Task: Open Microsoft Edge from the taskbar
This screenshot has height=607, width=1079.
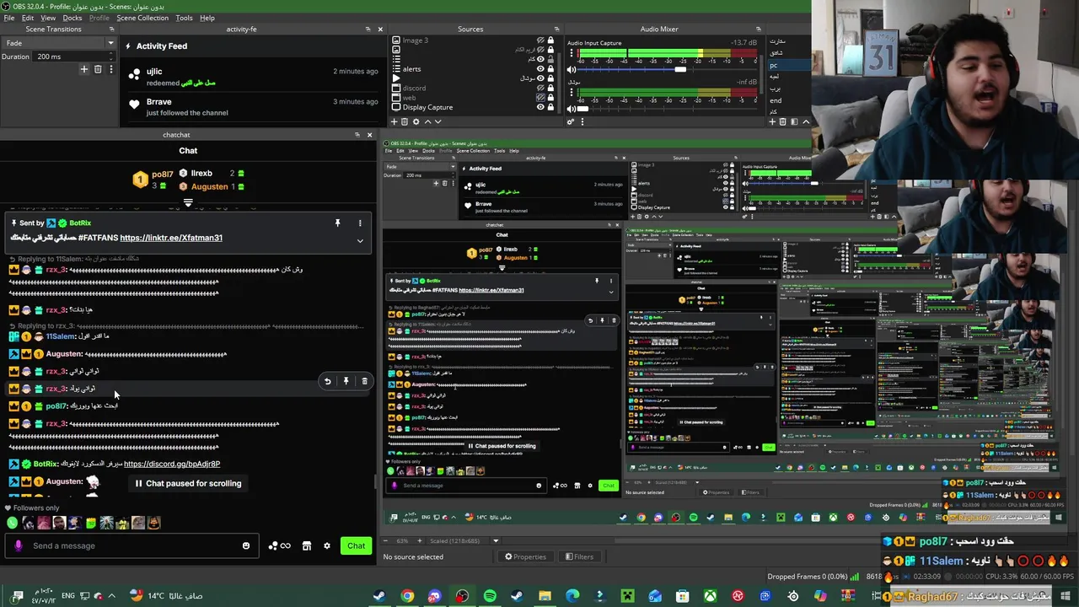Action: pyautogui.click(x=572, y=596)
